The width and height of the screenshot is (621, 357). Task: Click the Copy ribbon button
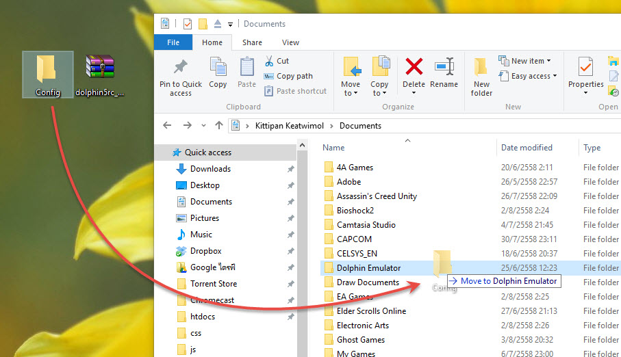[x=218, y=72]
